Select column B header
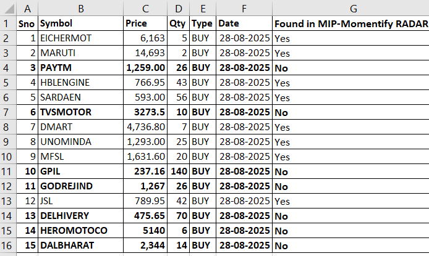 (81, 8)
